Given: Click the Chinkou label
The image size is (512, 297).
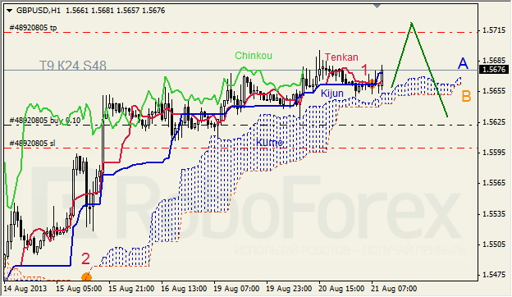Looking at the screenshot, I should [x=254, y=56].
